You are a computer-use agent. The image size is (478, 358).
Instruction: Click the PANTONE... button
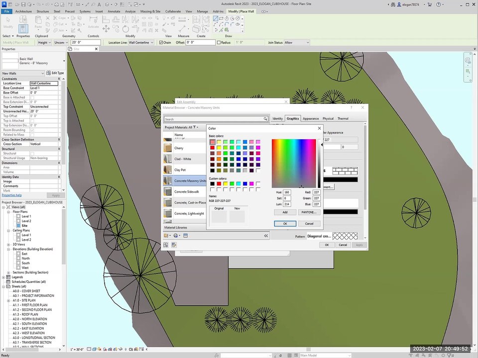tap(309, 212)
